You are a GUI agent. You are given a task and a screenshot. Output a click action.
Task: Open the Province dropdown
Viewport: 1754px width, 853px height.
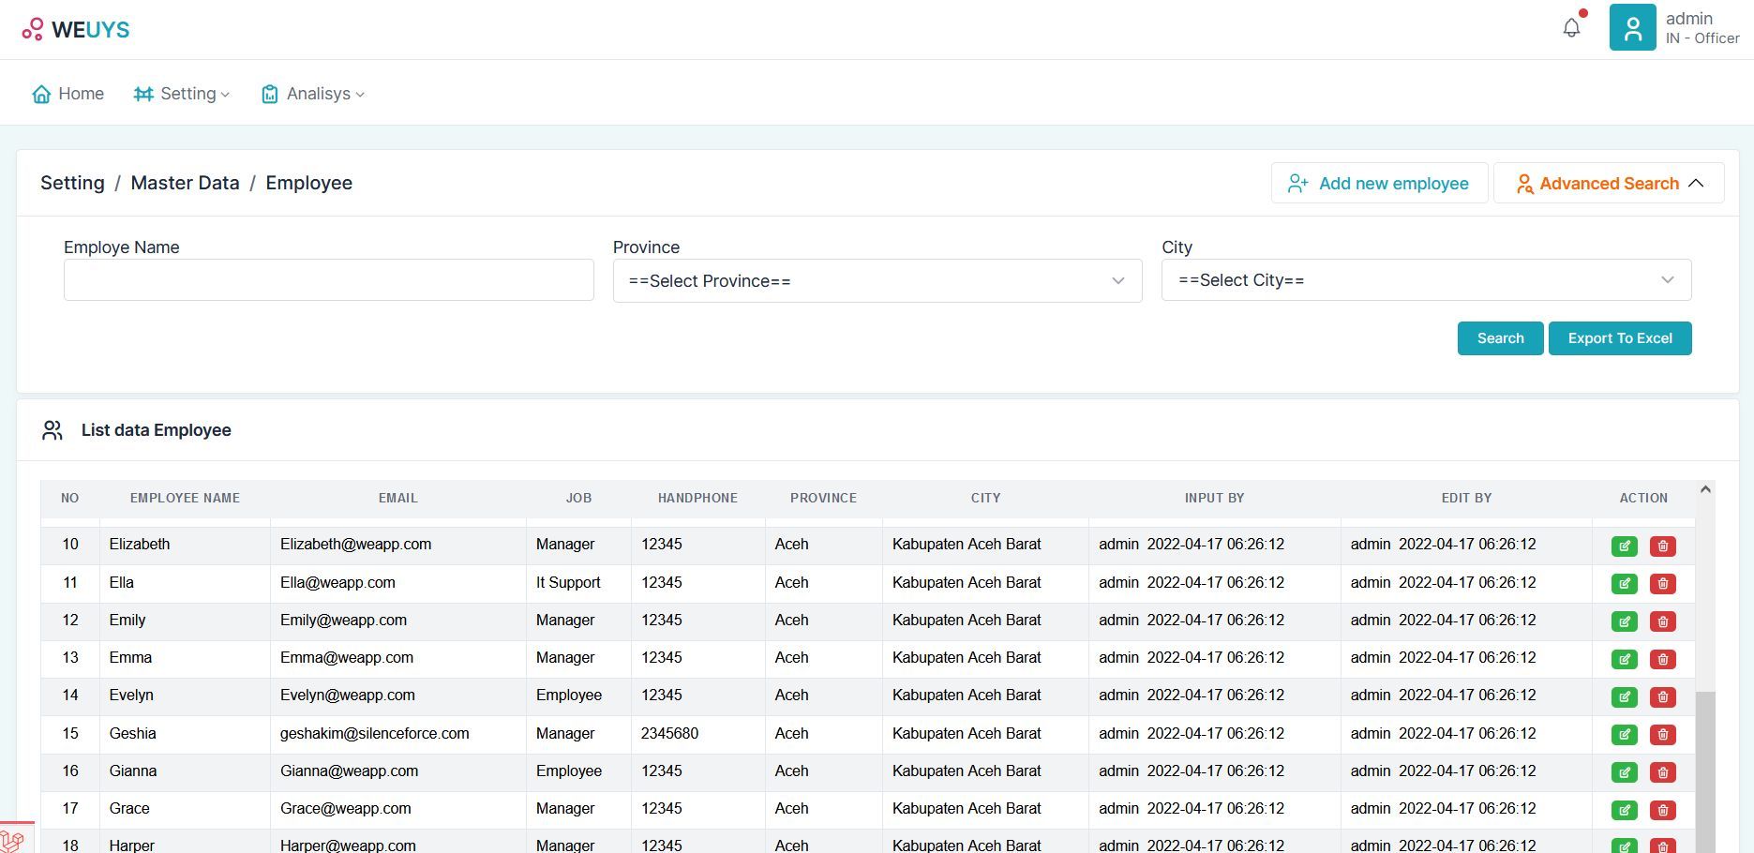[877, 281]
